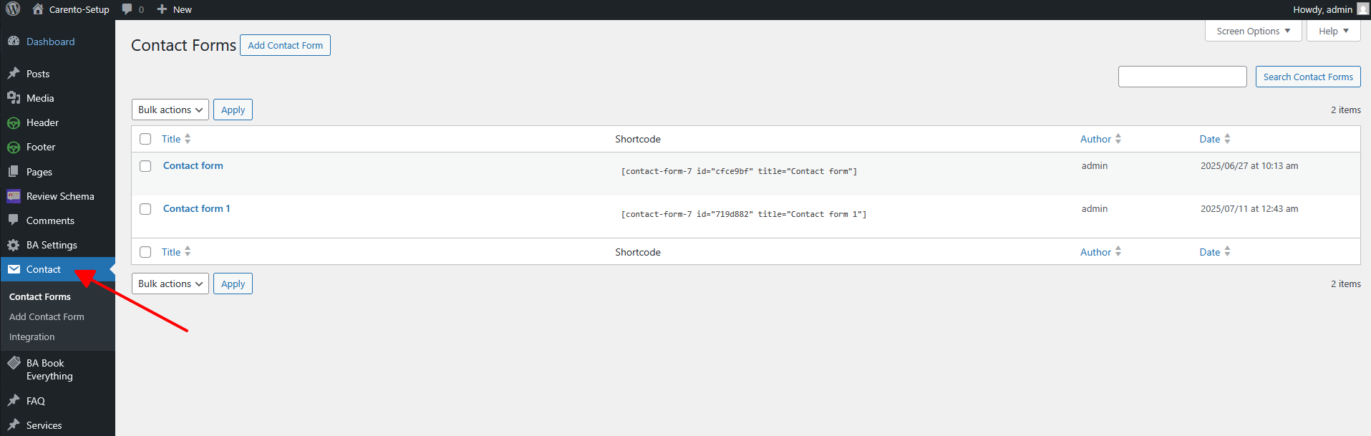Click the BA Book Everything ticket icon
The height and width of the screenshot is (436, 1371).
pos(14,363)
